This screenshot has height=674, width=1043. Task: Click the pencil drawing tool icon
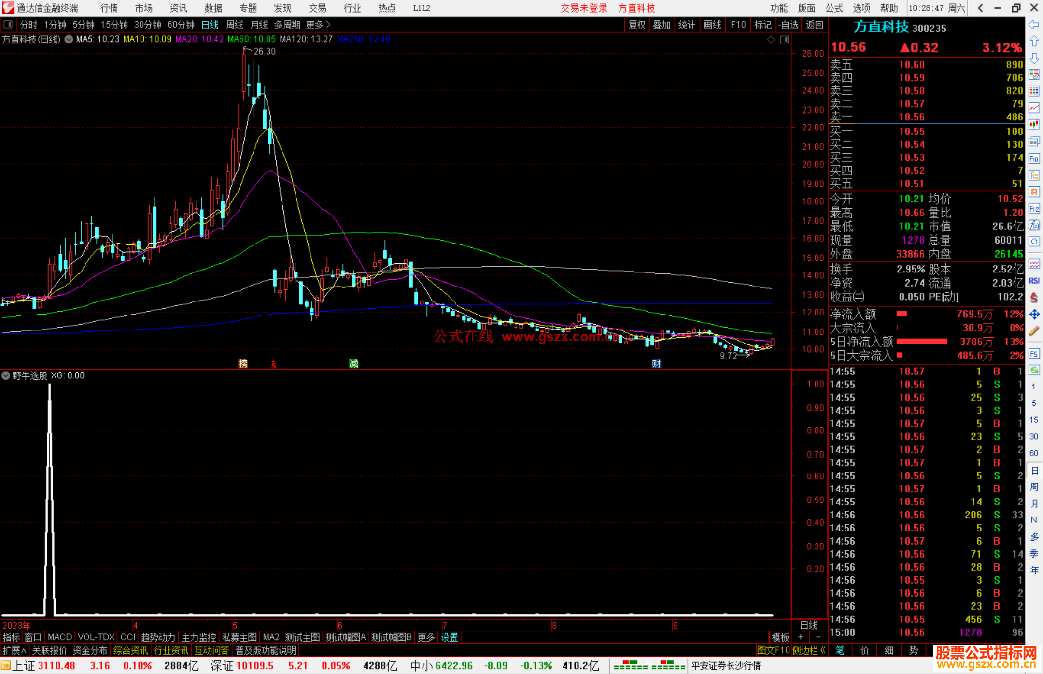point(1034,331)
